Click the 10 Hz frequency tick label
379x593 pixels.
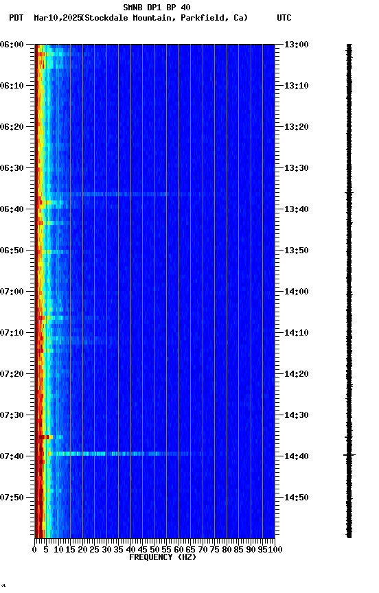58,550
